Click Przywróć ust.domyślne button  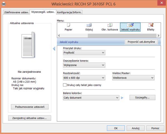tap(141, 42)
